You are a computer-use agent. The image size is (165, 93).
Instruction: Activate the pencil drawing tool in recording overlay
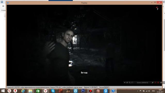pos(152,83)
